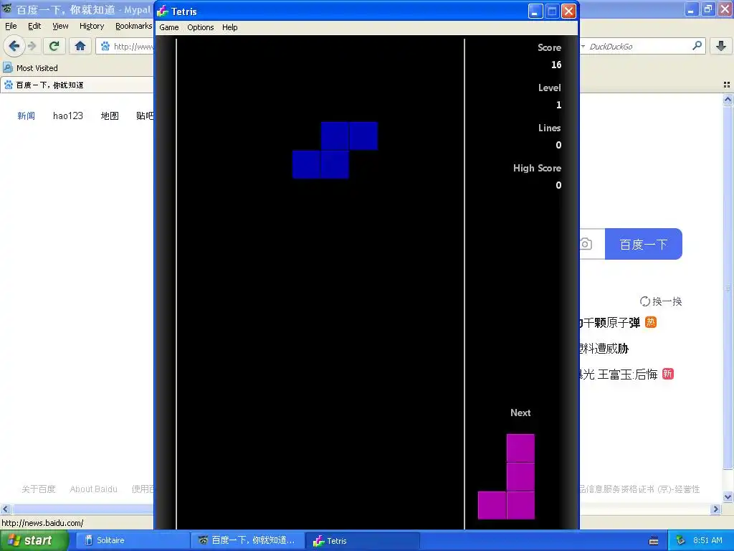This screenshot has width=734, height=551.
Task: Click the Windows start button
Action: tap(34, 540)
